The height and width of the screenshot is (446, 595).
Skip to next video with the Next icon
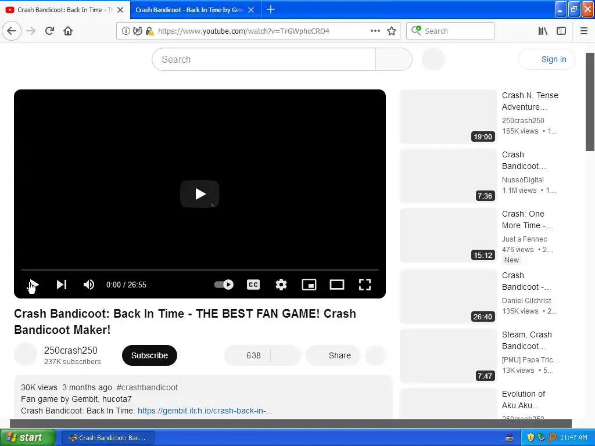(x=62, y=285)
